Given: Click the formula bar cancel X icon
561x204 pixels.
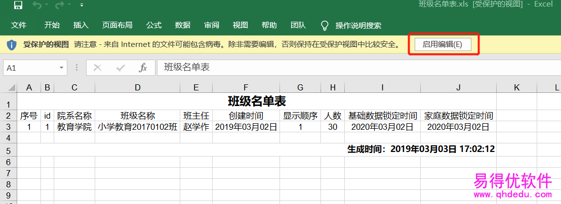Looking at the screenshot, I should click(x=98, y=68).
